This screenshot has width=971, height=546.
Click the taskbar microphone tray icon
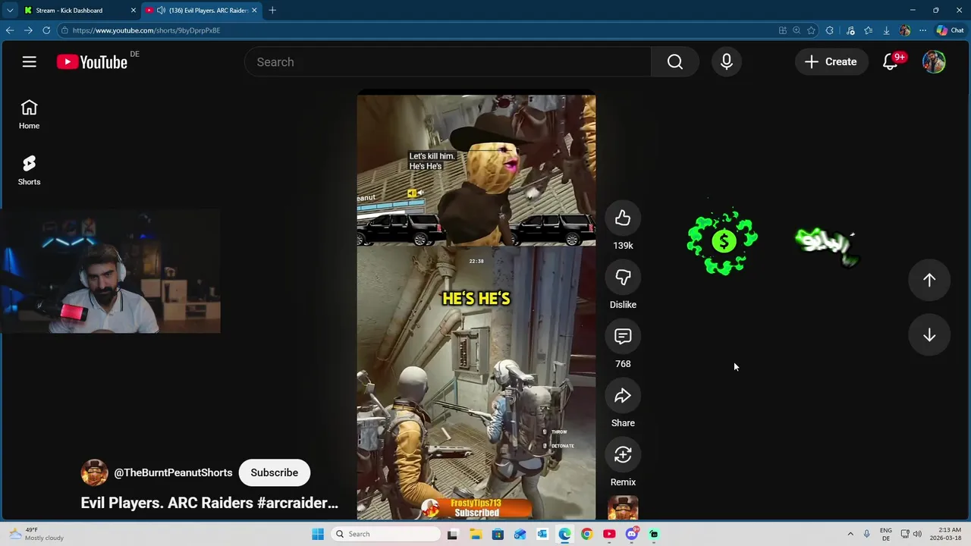[x=866, y=534]
